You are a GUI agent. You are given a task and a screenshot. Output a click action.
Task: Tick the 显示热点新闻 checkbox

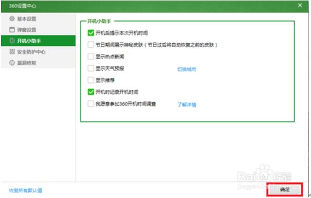90,57
